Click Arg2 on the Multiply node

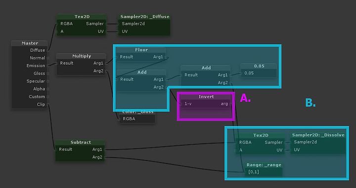[98, 71]
